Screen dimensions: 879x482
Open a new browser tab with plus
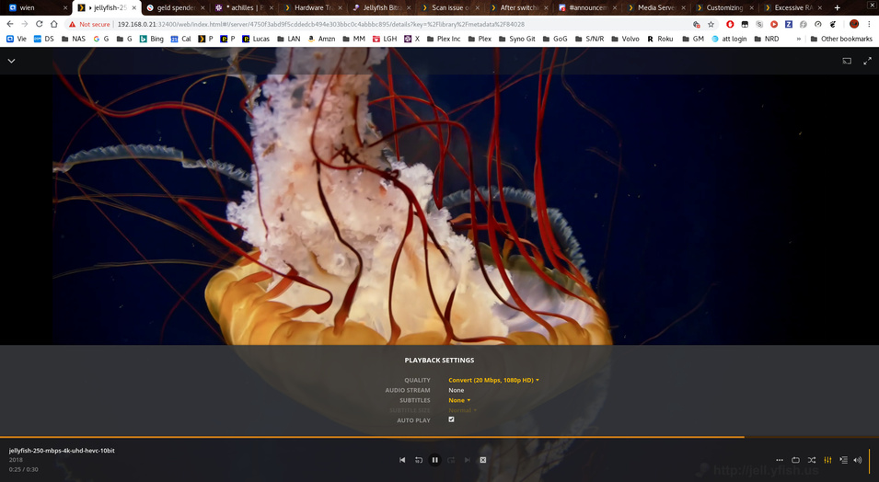[837, 8]
